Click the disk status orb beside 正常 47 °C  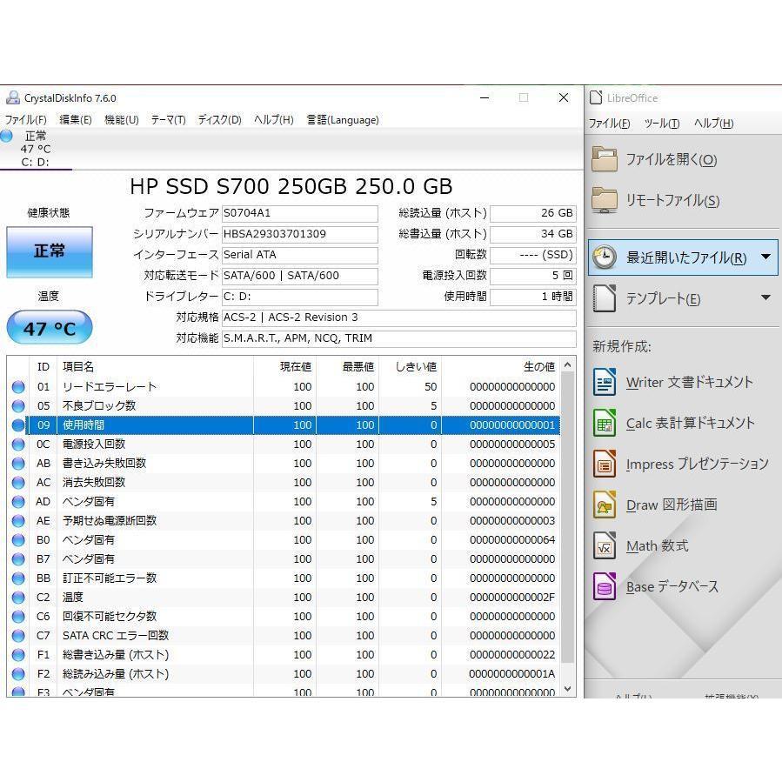point(6,136)
